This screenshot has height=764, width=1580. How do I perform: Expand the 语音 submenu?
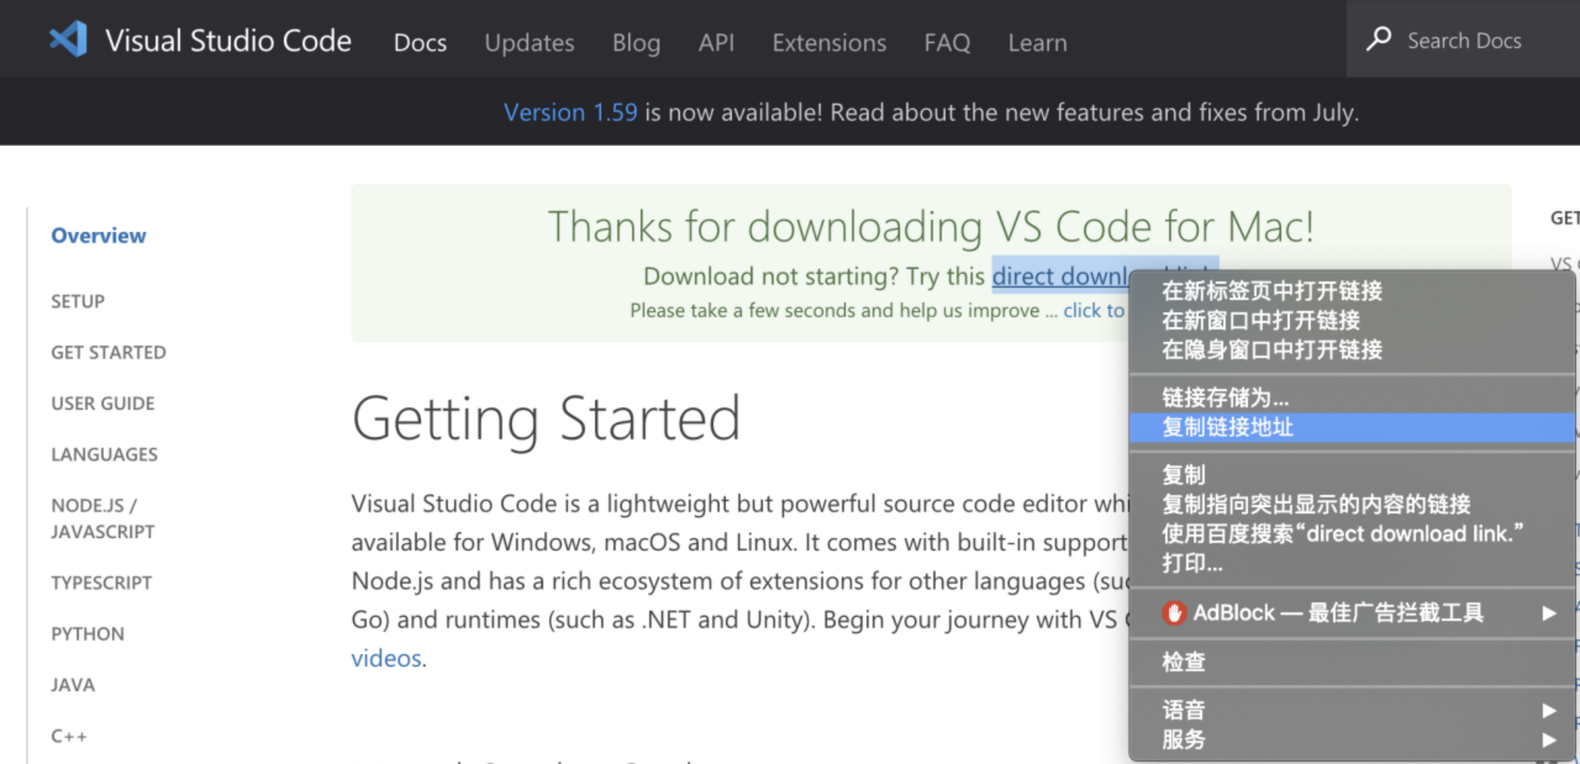point(1550,710)
